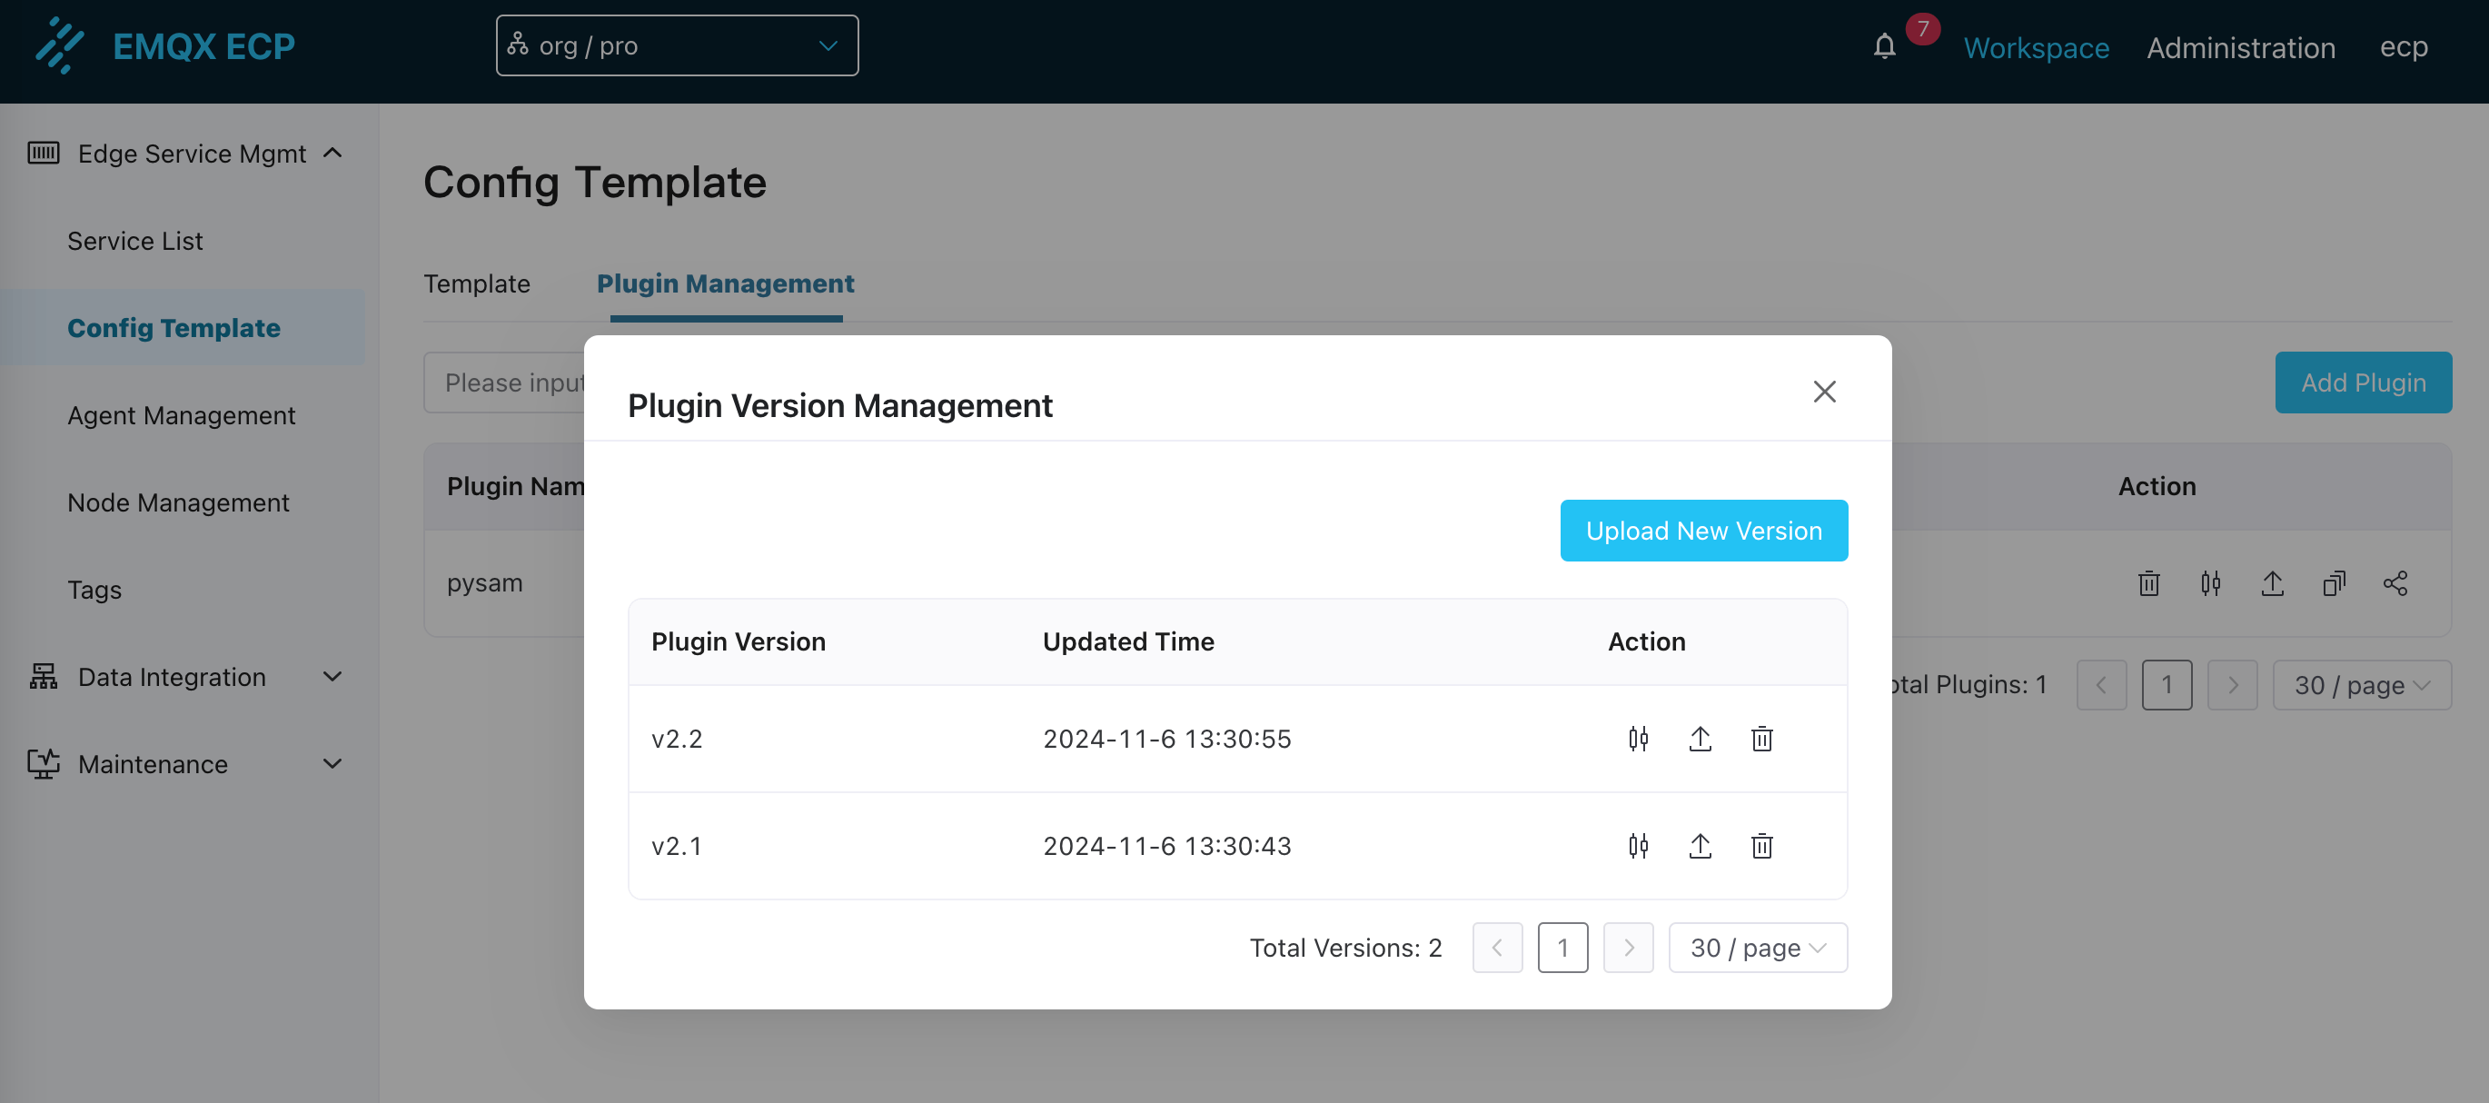2489x1103 pixels.
Task: Delete the pysam plugin in background table
Action: click(x=2149, y=583)
